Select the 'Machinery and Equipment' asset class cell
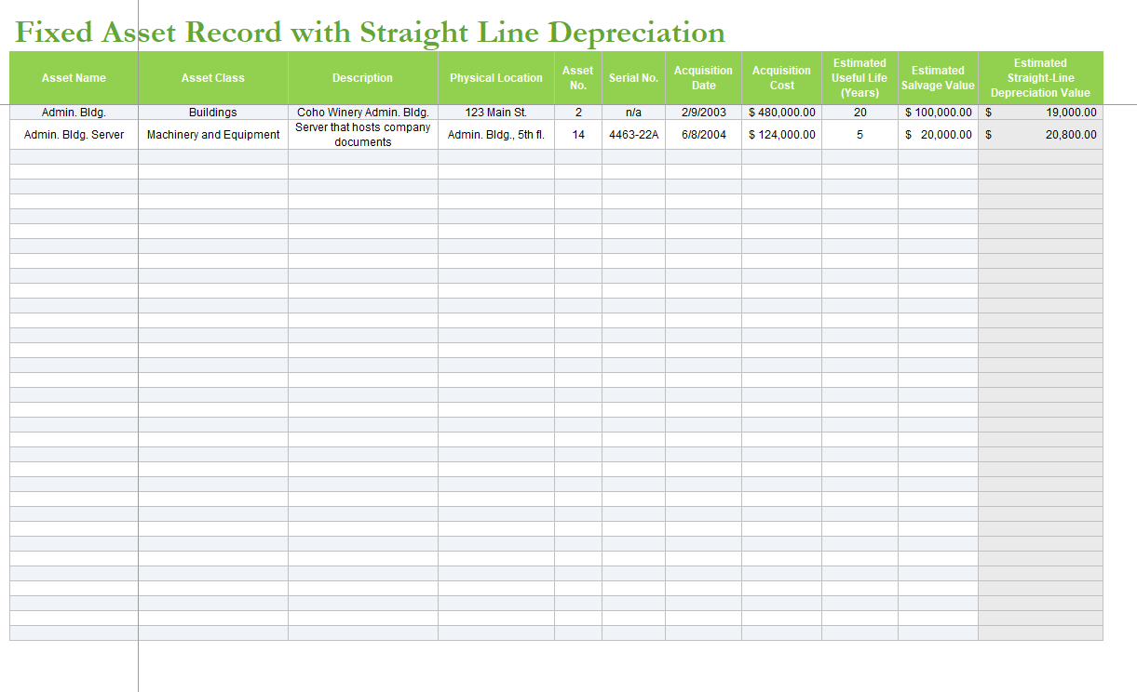The width and height of the screenshot is (1137, 692). (x=213, y=135)
